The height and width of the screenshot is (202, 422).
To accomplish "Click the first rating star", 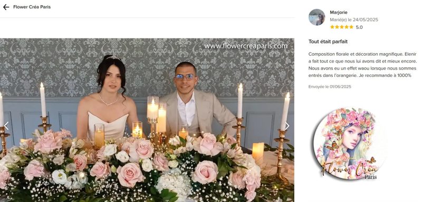I will point(332,27).
